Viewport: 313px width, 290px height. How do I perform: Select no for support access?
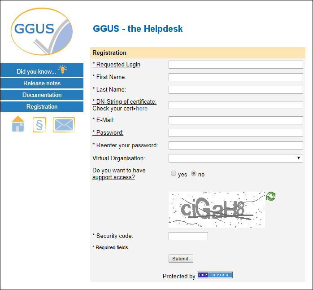click(x=194, y=173)
